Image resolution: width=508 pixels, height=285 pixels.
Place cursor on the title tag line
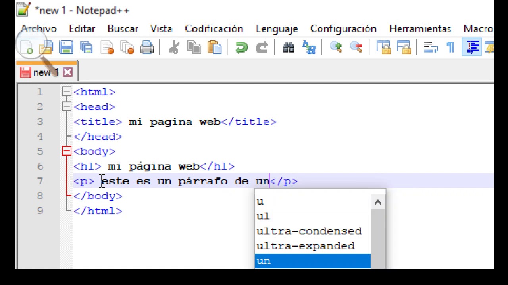pos(175,122)
